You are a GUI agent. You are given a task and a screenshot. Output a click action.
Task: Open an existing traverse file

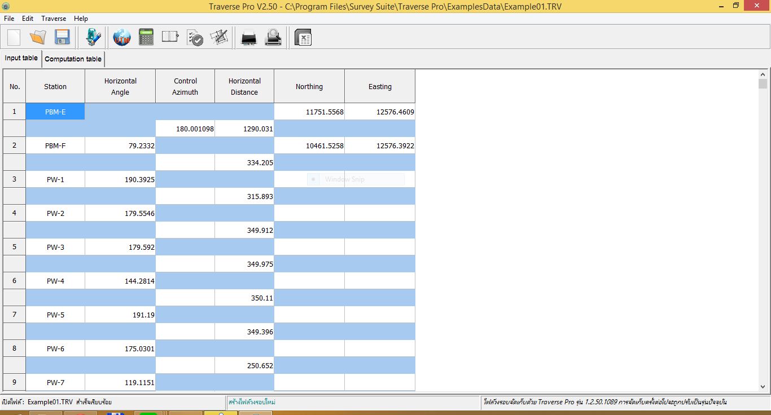coord(37,37)
